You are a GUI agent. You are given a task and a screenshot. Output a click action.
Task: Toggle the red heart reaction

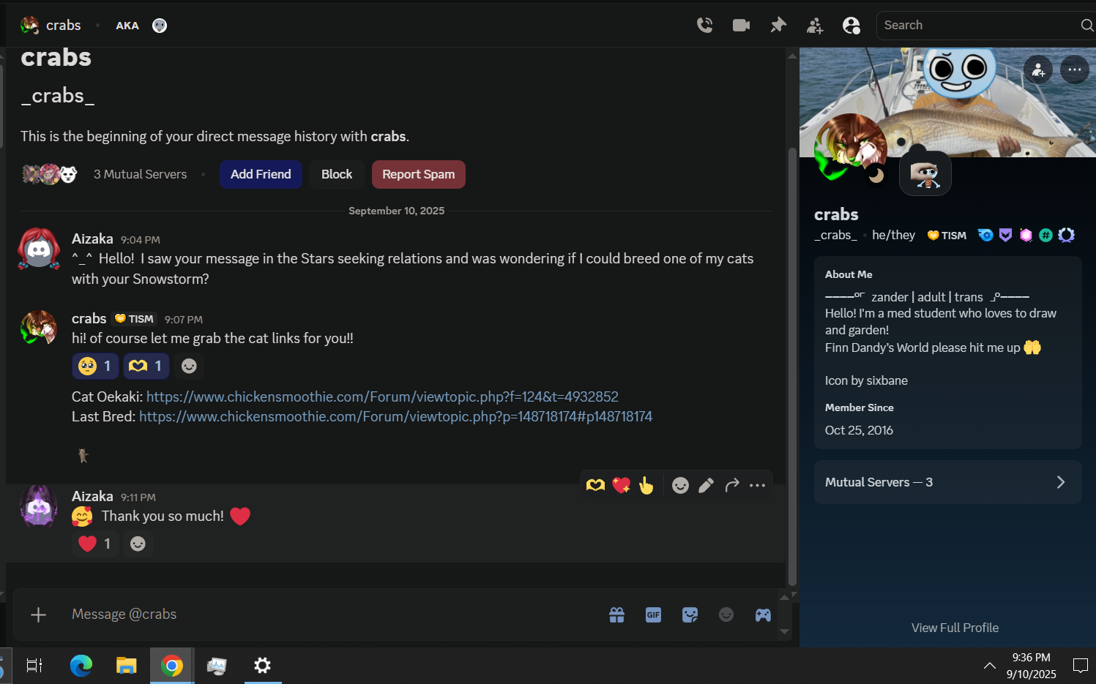pyautogui.click(x=96, y=544)
